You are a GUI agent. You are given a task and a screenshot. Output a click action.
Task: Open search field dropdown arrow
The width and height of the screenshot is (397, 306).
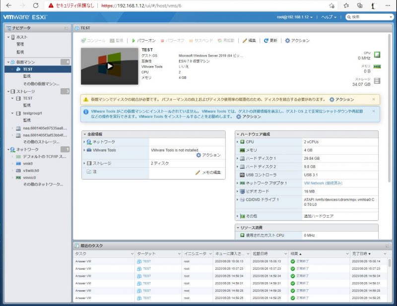(x=391, y=17)
